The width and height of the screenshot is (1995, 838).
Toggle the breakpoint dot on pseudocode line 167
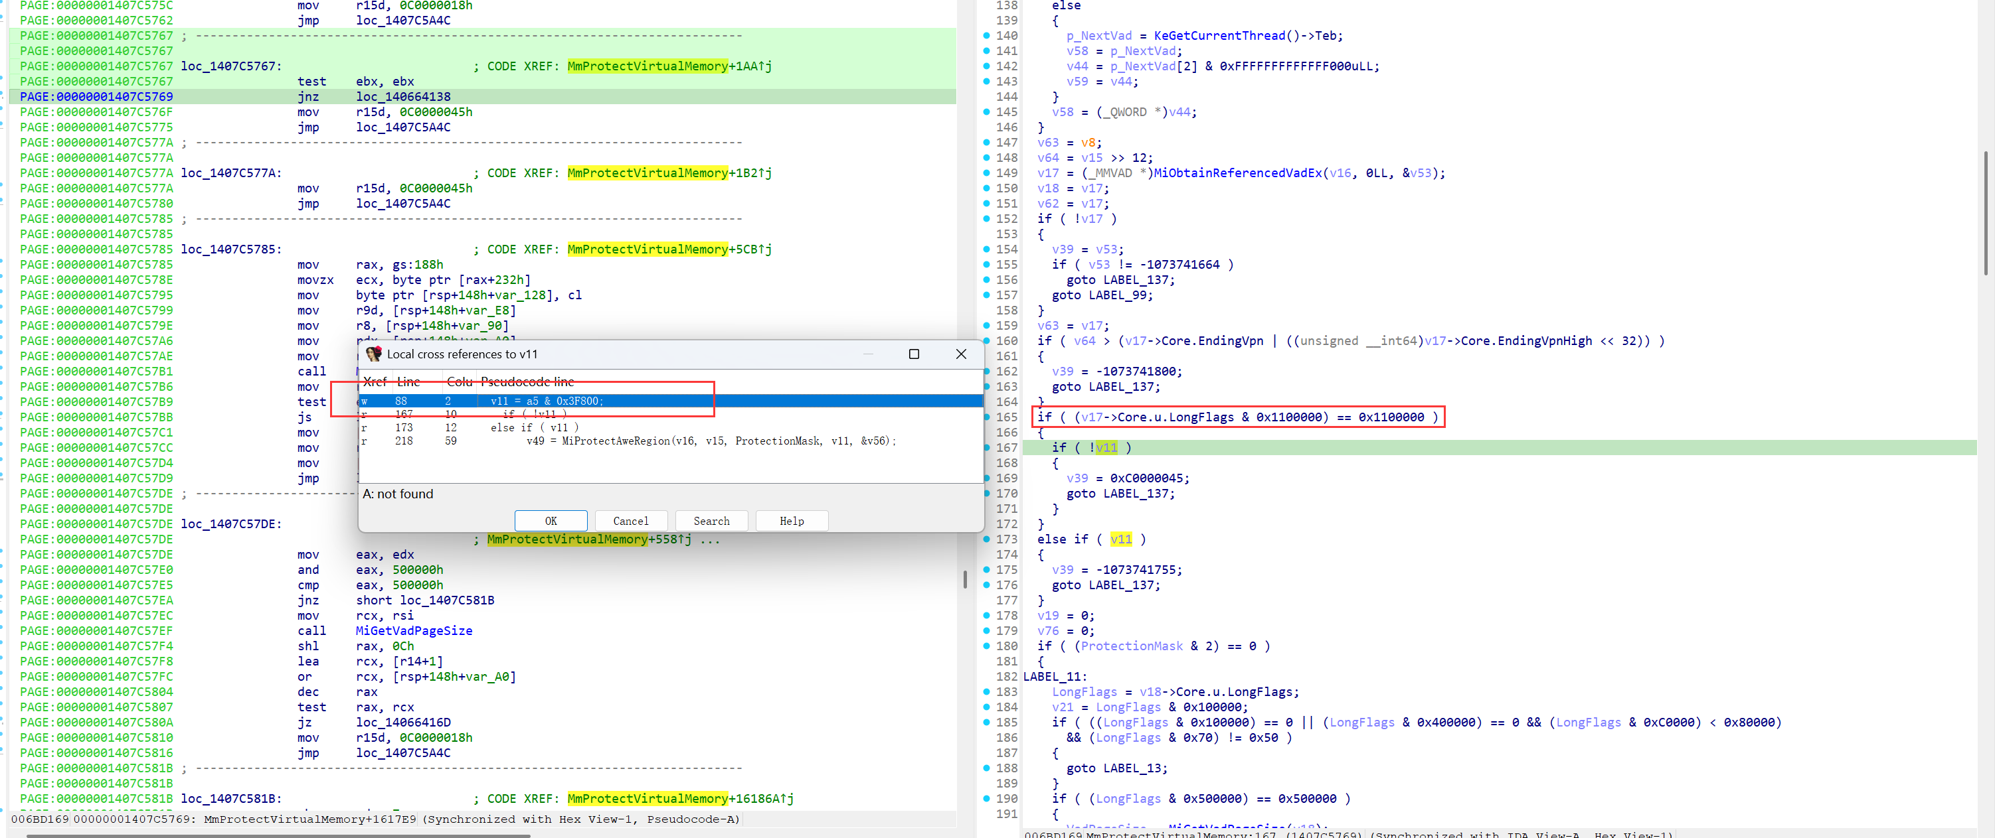point(986,447)
